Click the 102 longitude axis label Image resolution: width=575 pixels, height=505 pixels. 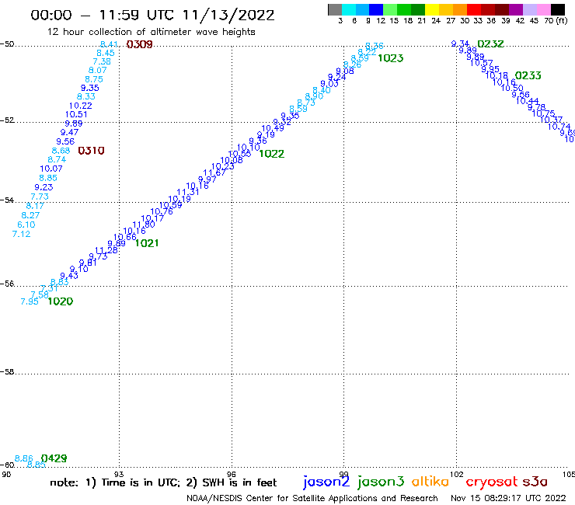point(457,475)
